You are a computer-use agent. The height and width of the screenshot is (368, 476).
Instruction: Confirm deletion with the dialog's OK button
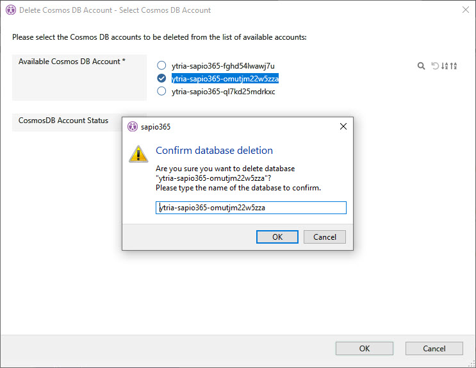(277, 237)
